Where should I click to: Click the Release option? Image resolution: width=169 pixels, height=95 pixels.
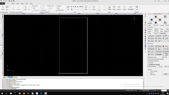(59, 6)
